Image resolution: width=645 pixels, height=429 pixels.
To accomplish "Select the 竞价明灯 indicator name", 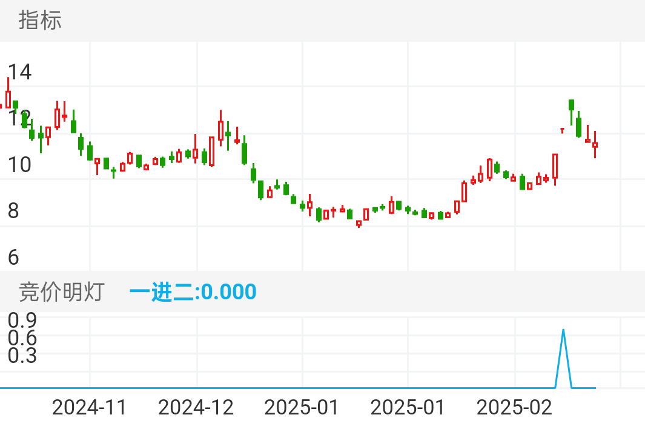I will (x=62, y=292).
